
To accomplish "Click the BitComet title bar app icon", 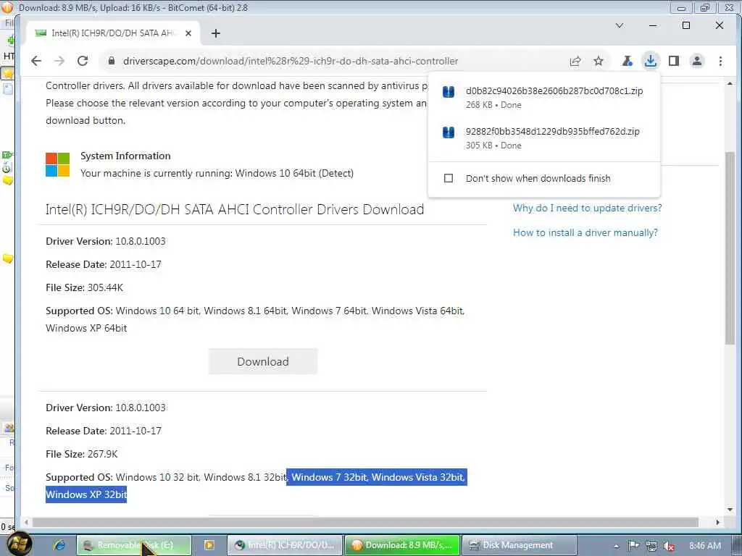I will point(7,7).
